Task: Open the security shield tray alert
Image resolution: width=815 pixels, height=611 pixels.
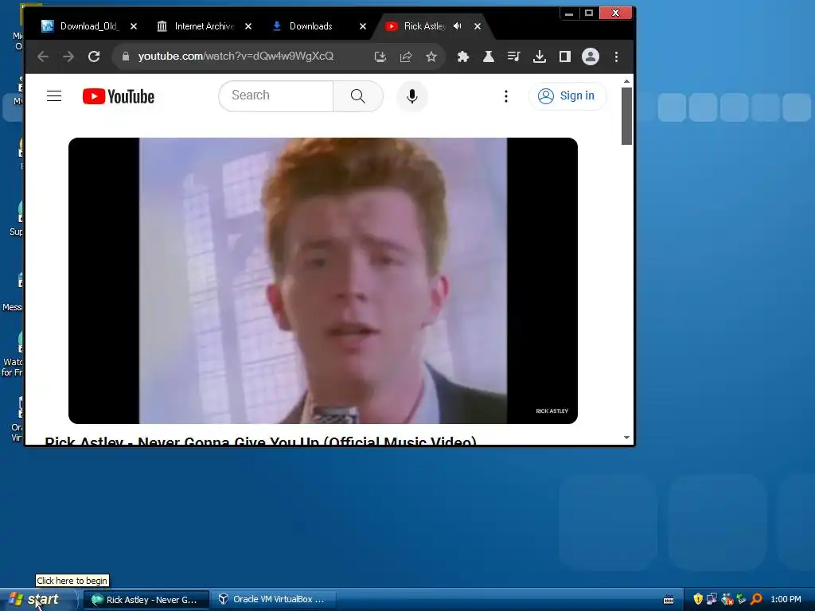Action: point(698,599)
